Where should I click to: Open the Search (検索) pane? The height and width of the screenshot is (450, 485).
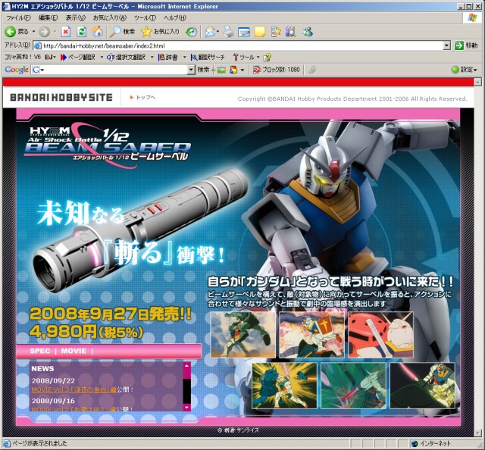pos(123,32)
